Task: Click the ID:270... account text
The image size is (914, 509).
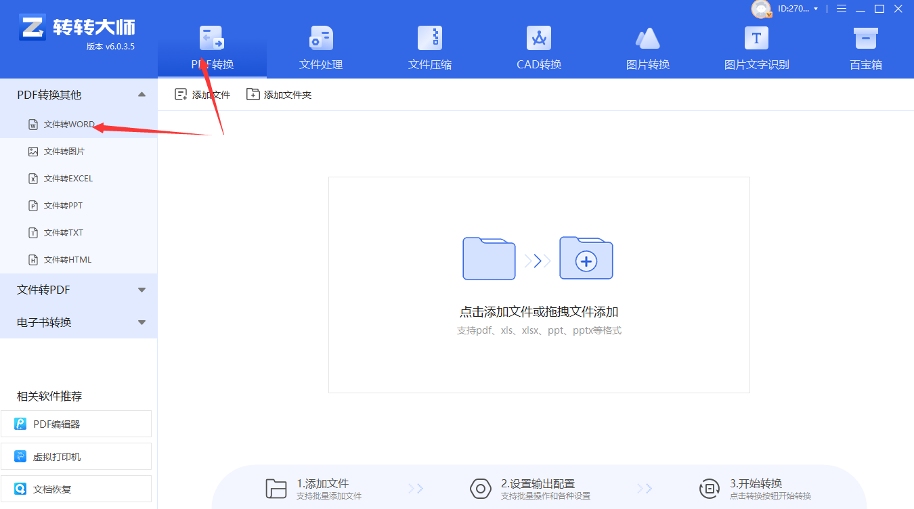Action: pos(793,9)
